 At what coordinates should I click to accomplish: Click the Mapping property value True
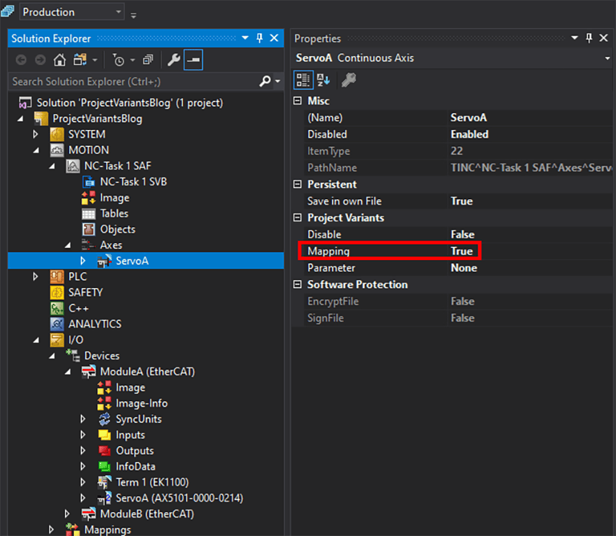461,251
